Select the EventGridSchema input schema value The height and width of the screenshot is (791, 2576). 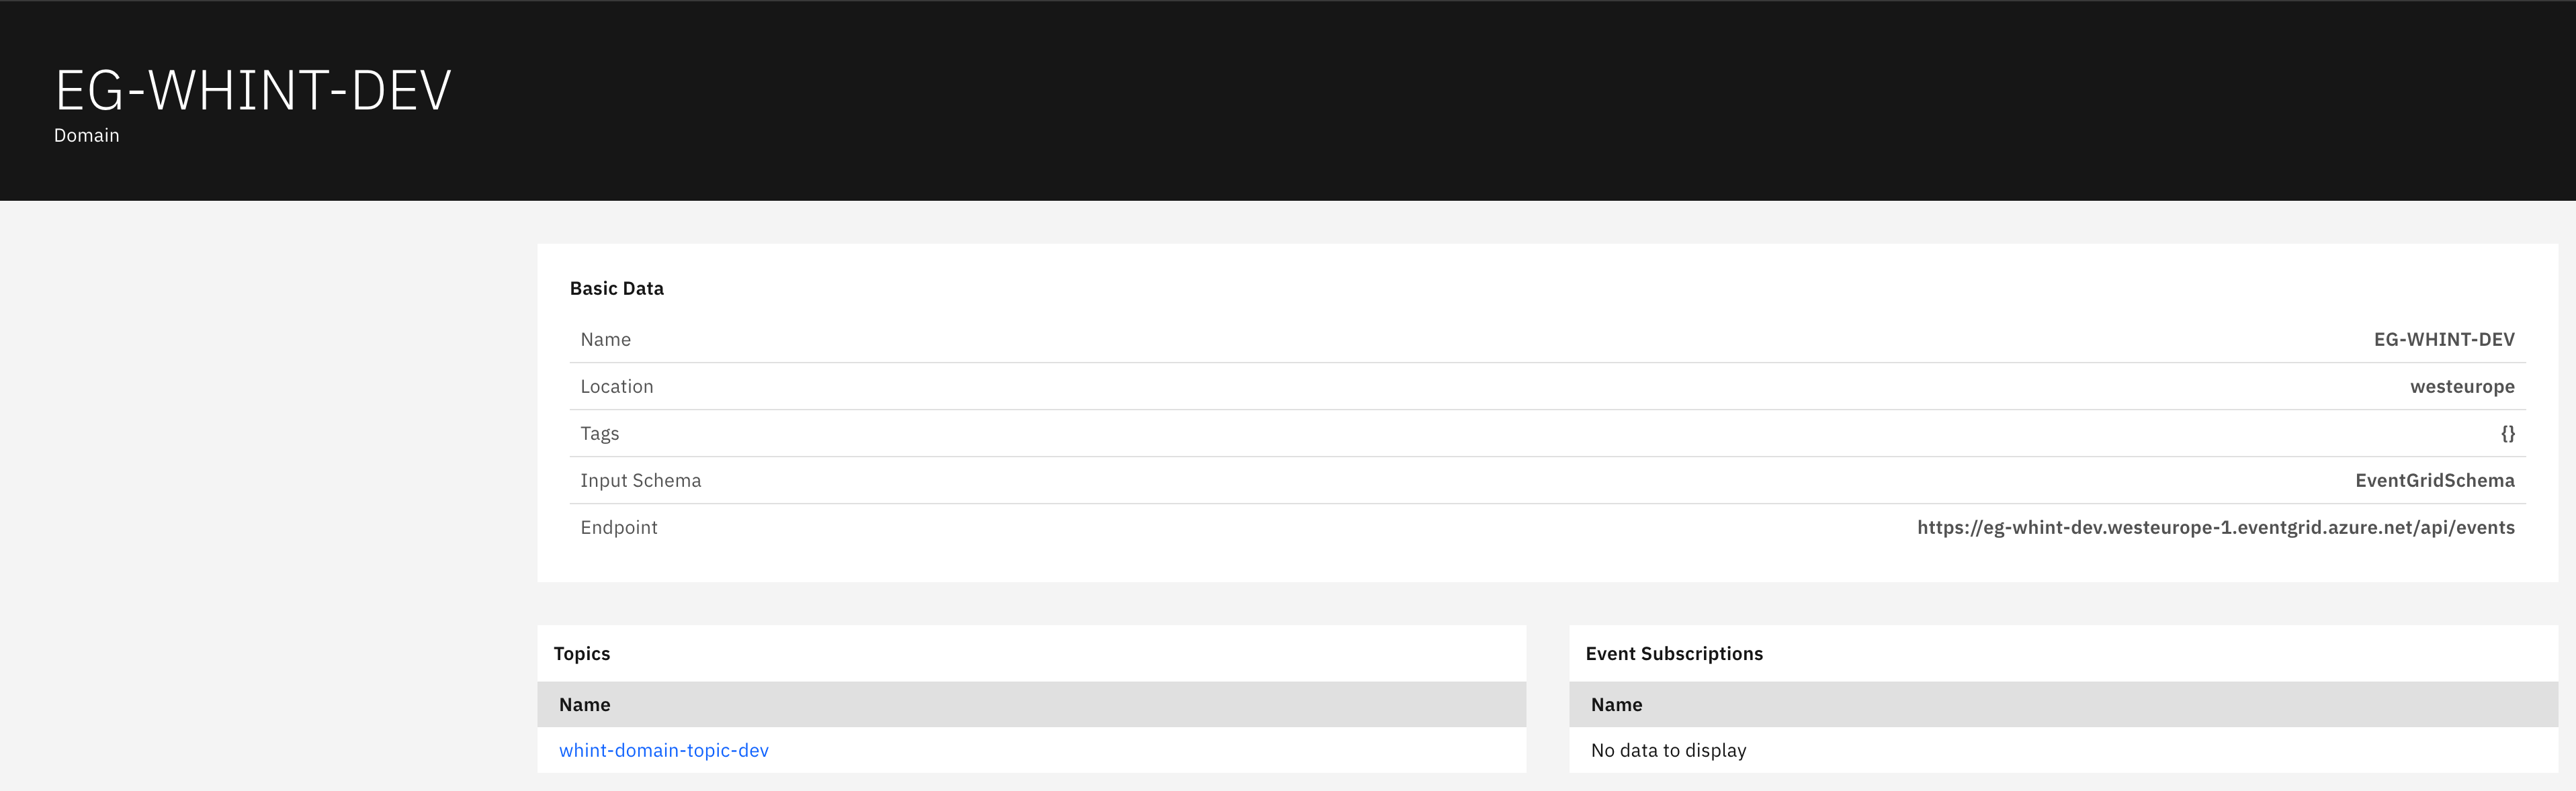click(2434, 480)
